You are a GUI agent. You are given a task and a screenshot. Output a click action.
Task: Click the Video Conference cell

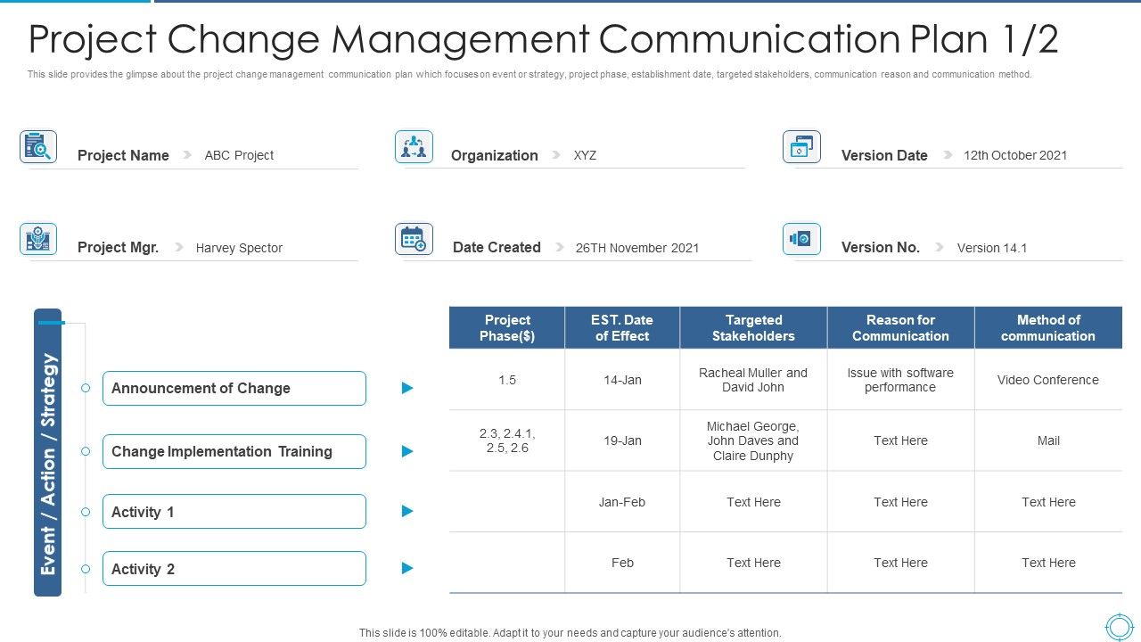point(1048,380)
